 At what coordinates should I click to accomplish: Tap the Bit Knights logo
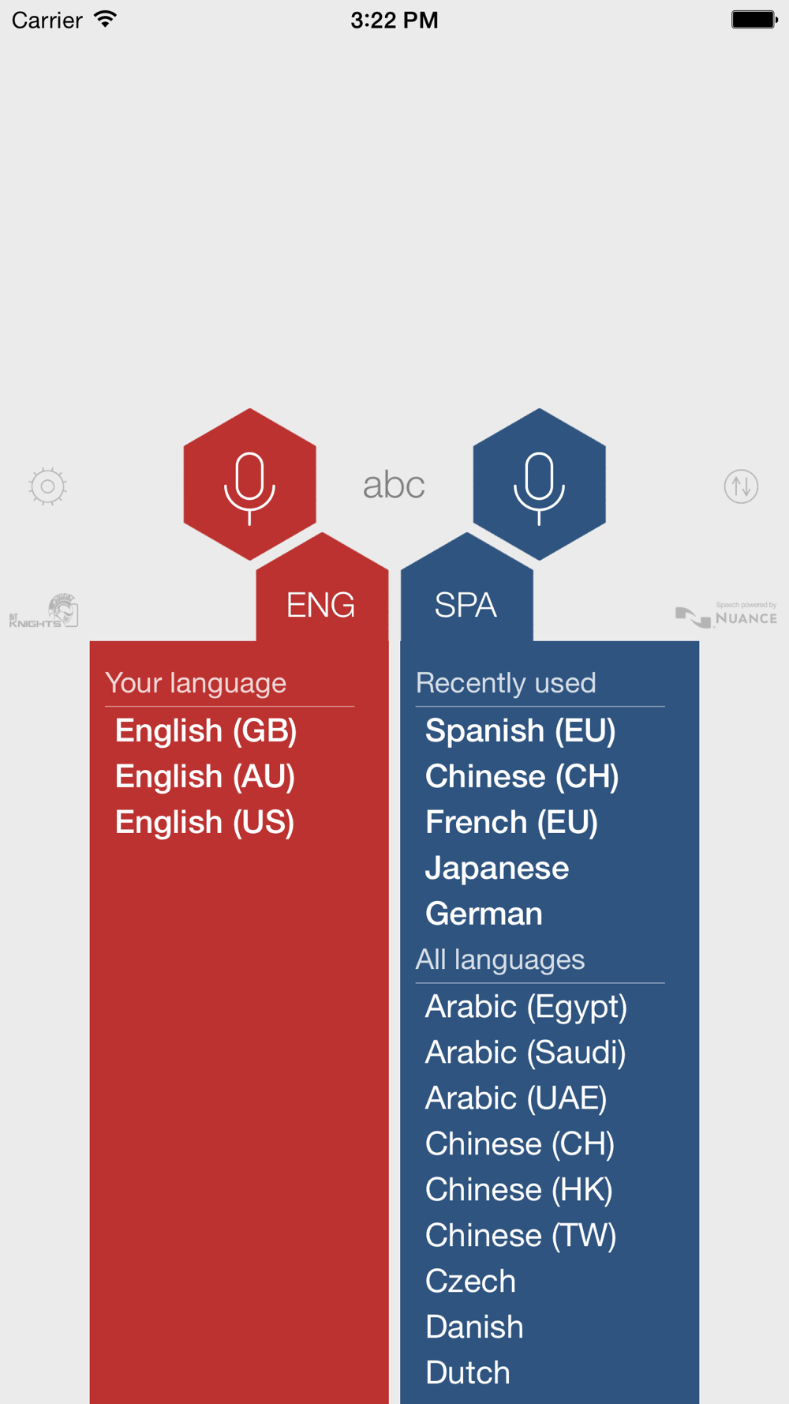click(43, 611)
